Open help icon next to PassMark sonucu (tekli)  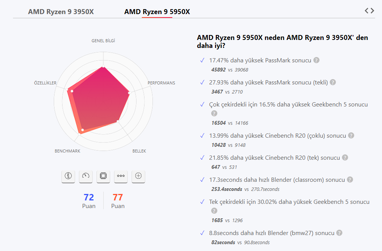click(333, 83)
